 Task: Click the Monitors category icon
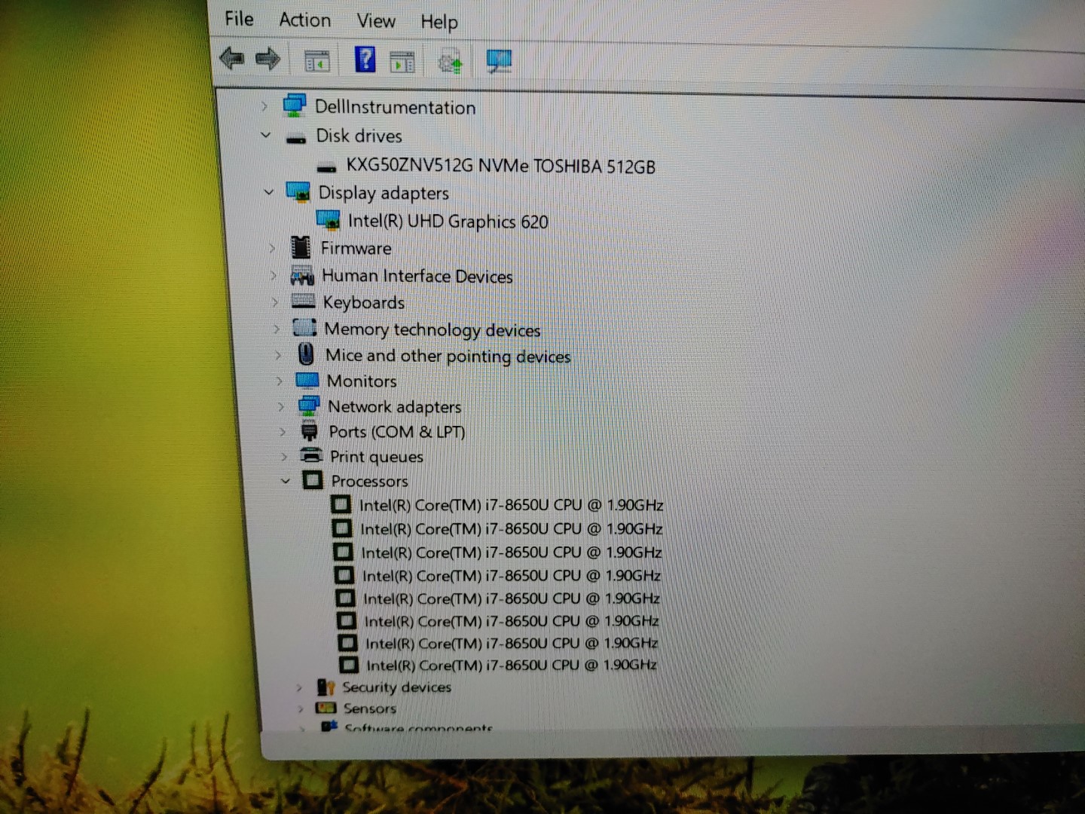307,380
